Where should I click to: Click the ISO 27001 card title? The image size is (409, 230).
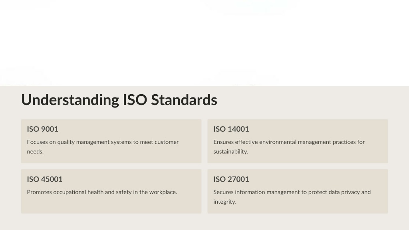click(x=231, y=179)
